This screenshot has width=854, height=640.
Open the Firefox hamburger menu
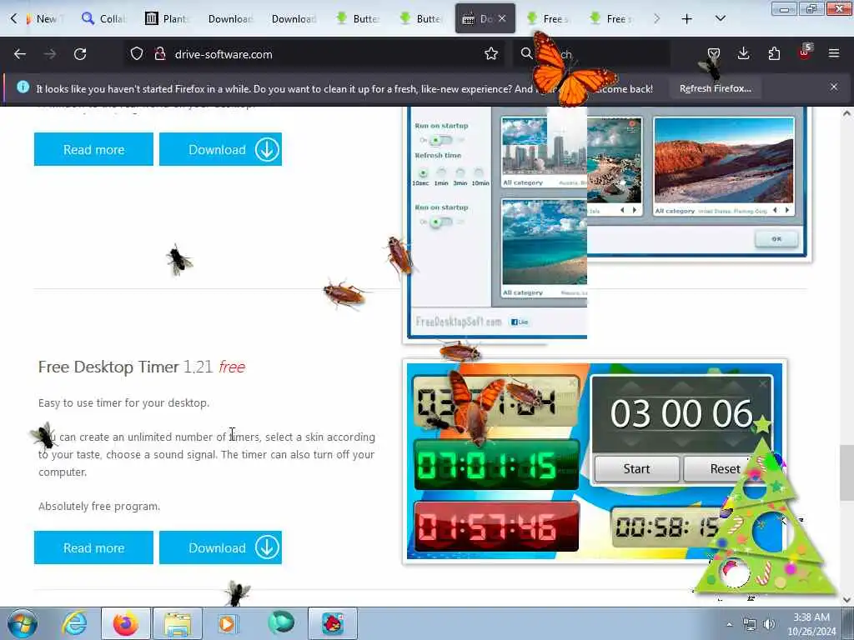(x=834, y=54)
